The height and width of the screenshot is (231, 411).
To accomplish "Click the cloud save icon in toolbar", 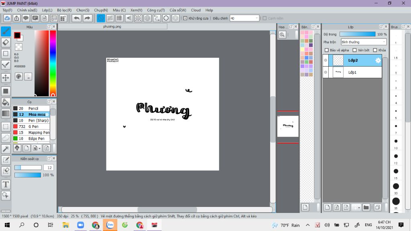I will 7,18.
